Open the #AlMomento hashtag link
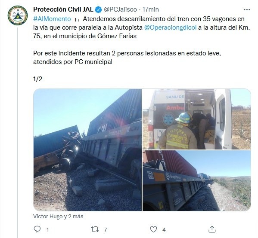 (52, 19)
